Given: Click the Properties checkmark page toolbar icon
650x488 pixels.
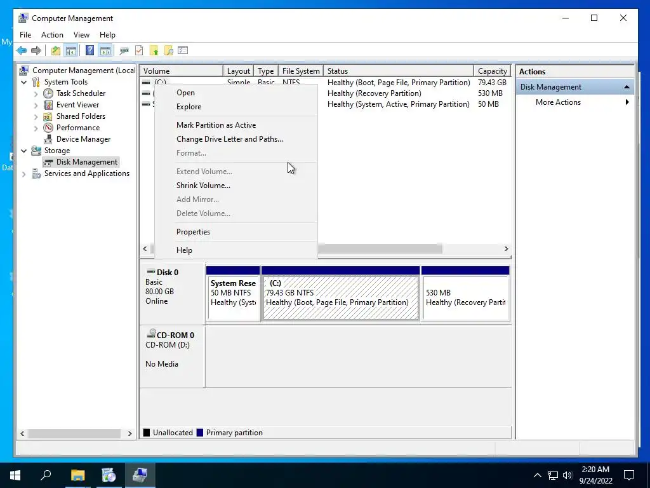Looking at the screenshot, I should (x=139, y=51).
